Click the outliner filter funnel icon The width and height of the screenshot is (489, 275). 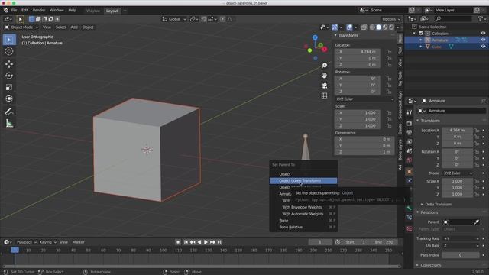[481, 19]
